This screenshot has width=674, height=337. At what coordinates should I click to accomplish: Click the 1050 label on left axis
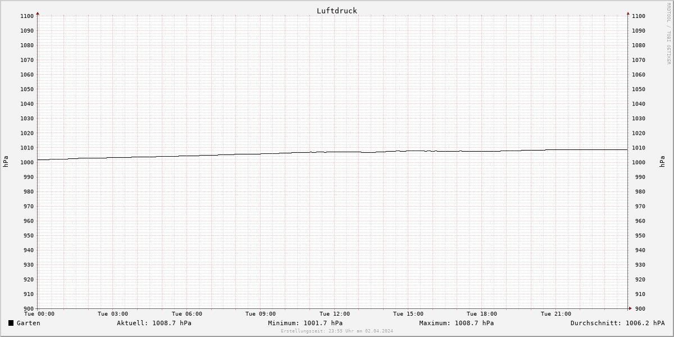(27, 89)
